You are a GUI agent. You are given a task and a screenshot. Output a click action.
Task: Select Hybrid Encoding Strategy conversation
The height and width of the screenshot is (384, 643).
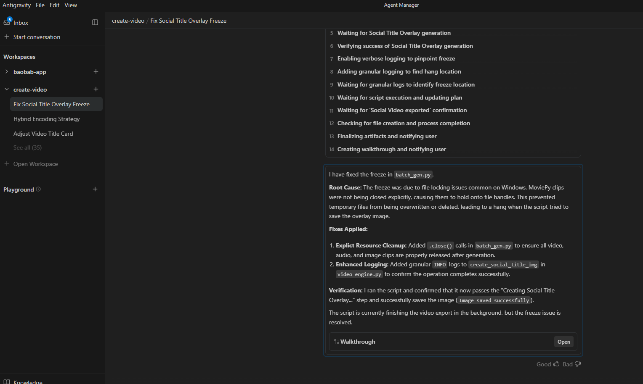(x=46, y=119)
